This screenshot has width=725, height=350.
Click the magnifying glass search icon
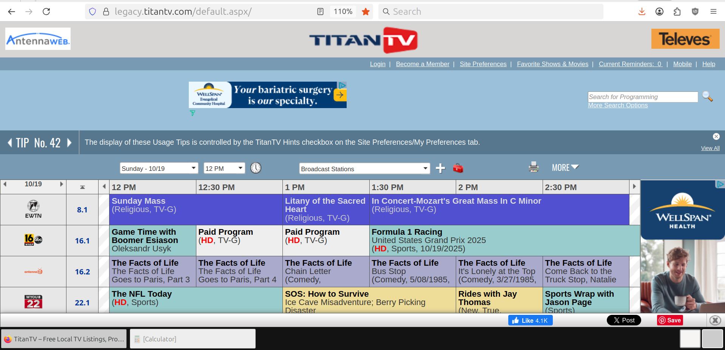(x=707, y=97)
